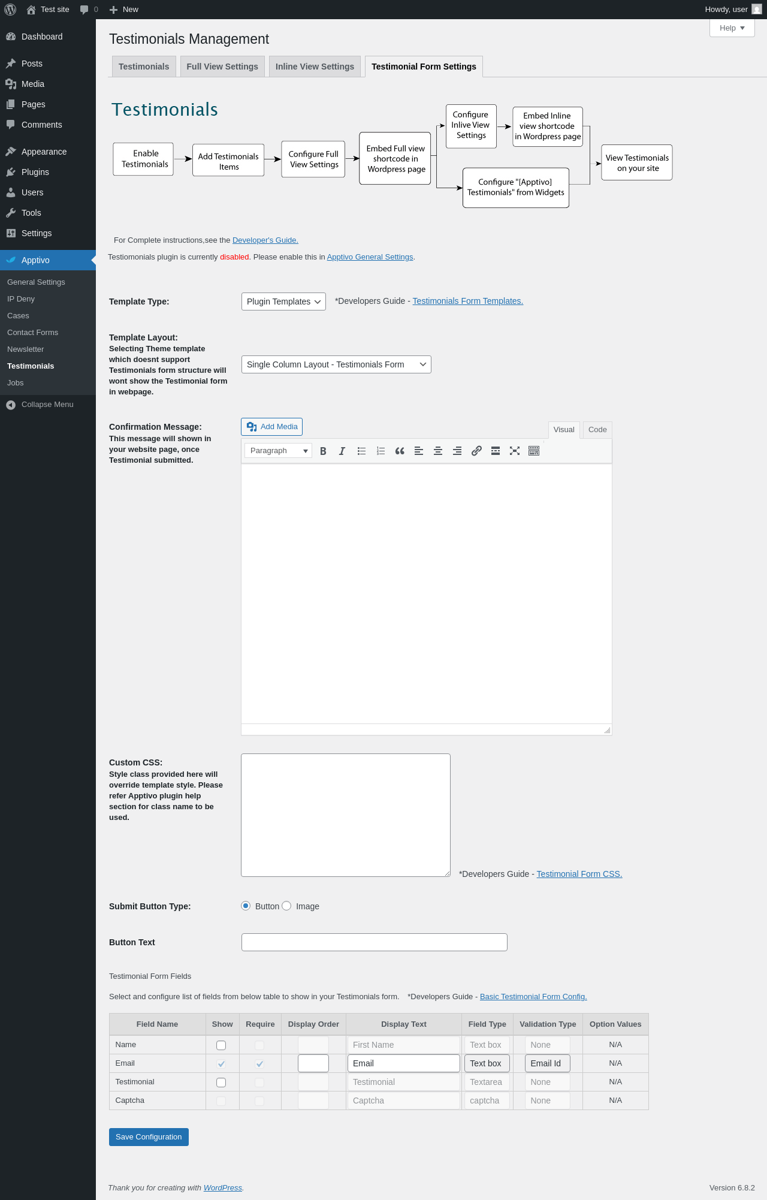This screenshot has width=767, height=1200.
Task: Click the editor resize handle
Action: click(608, 730)
